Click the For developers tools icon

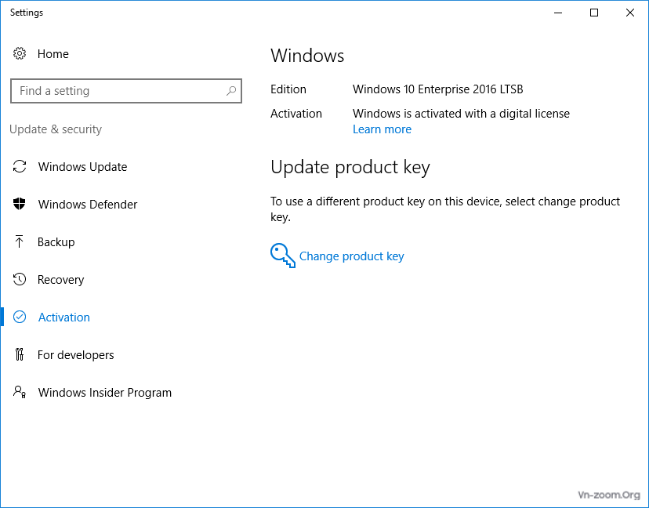coord(20,354)
